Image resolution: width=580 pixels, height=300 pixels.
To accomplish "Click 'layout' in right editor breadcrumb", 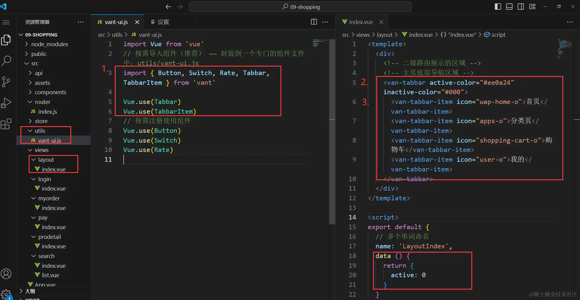I will tap(385, 35).
